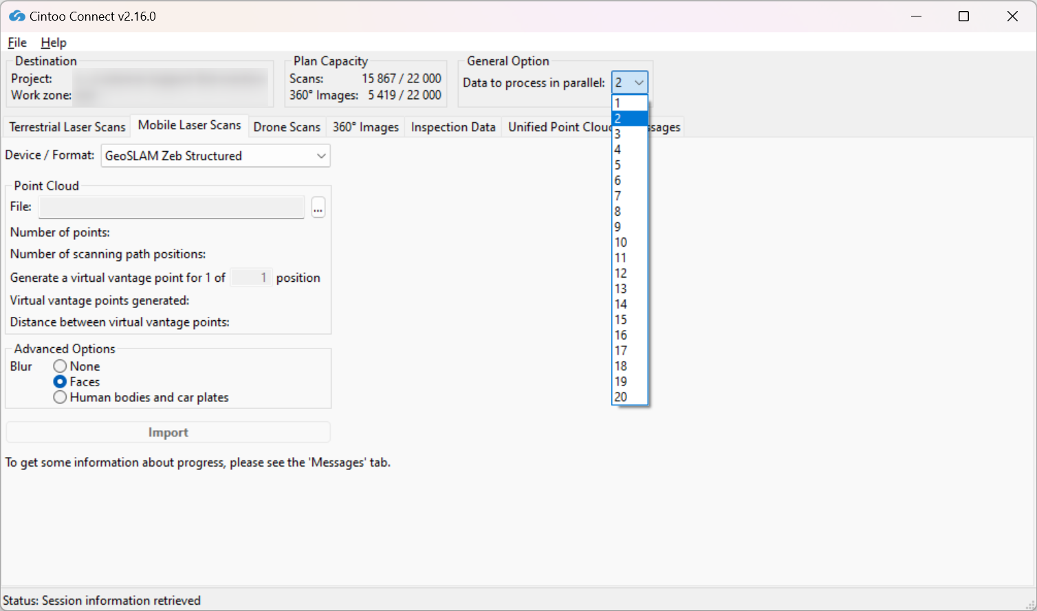Open the Drone Scans tab
The image size is (1037, 611).
tap(287, 127)
